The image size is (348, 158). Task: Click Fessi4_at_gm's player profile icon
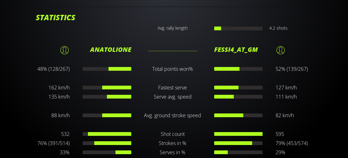[281, 50]
